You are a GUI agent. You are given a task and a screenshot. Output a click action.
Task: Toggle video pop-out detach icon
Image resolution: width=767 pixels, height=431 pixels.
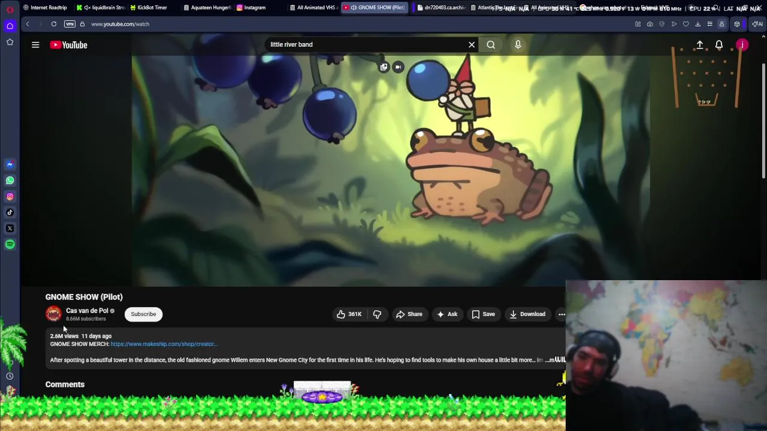383,67
